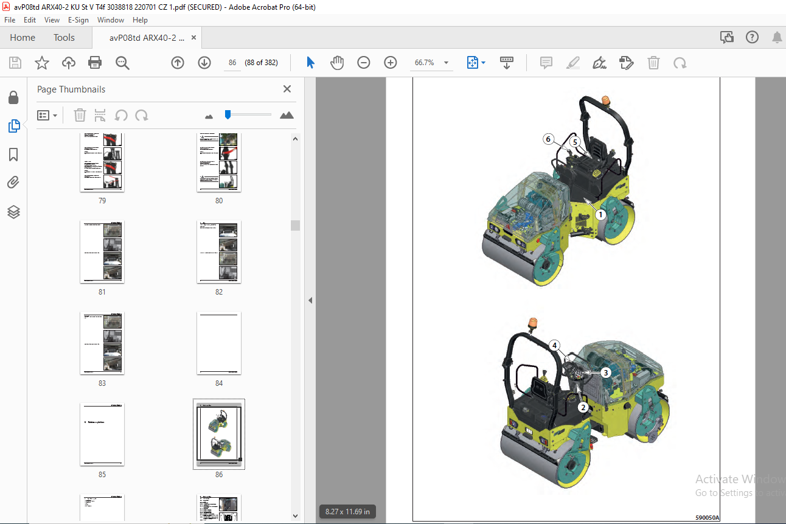The width and height of the screenshot is (786, 524).
Task: Print the document using the printer icon
Action: pos(95,63)
